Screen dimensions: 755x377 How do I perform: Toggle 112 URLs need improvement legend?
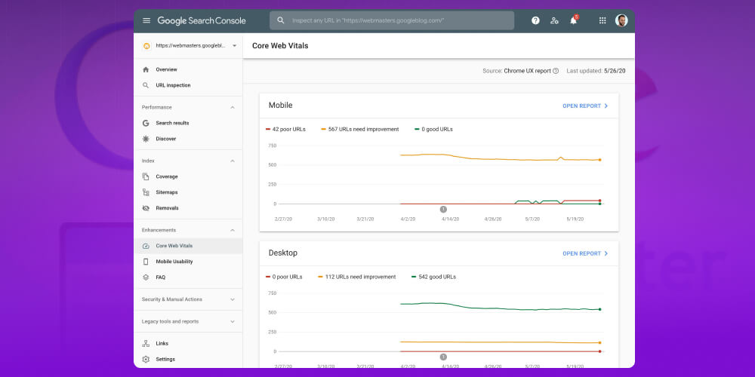[x=357, y=277]
